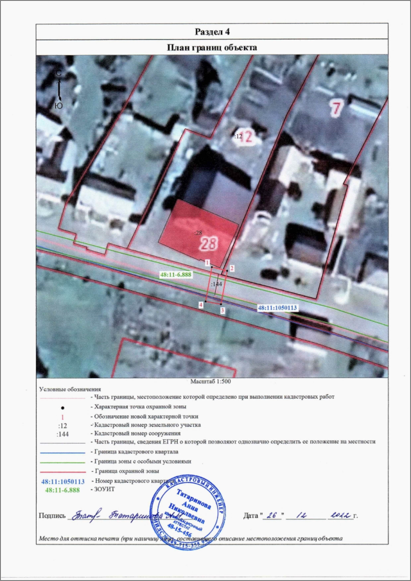Click the title "План границ объекта"
The image size is (411, 581).
point(212,48)
